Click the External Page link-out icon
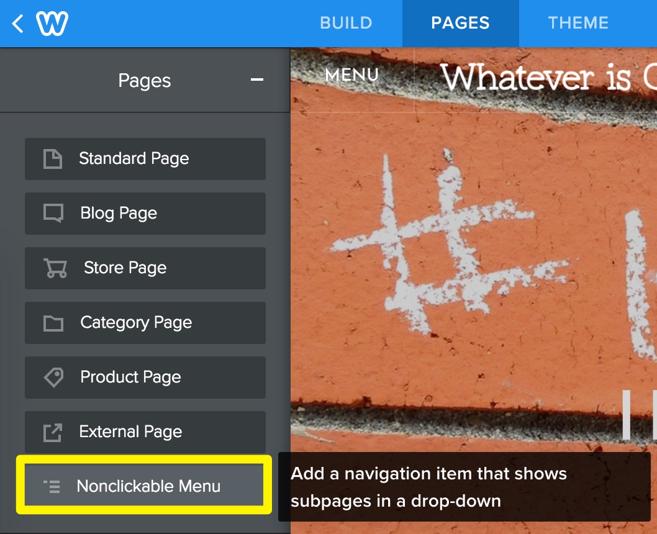 [53, 432]
